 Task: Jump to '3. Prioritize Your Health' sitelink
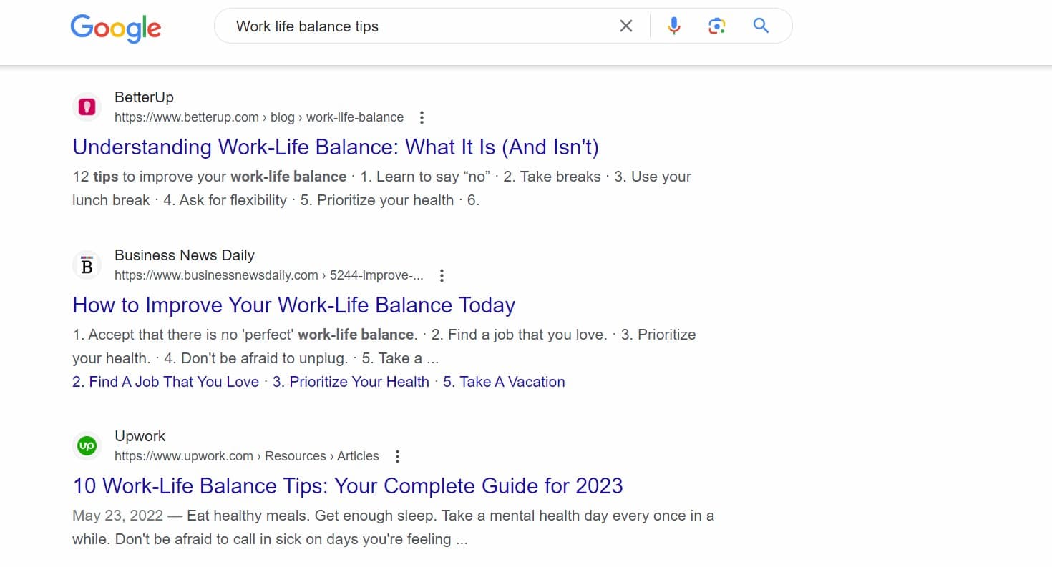point(351,382)
